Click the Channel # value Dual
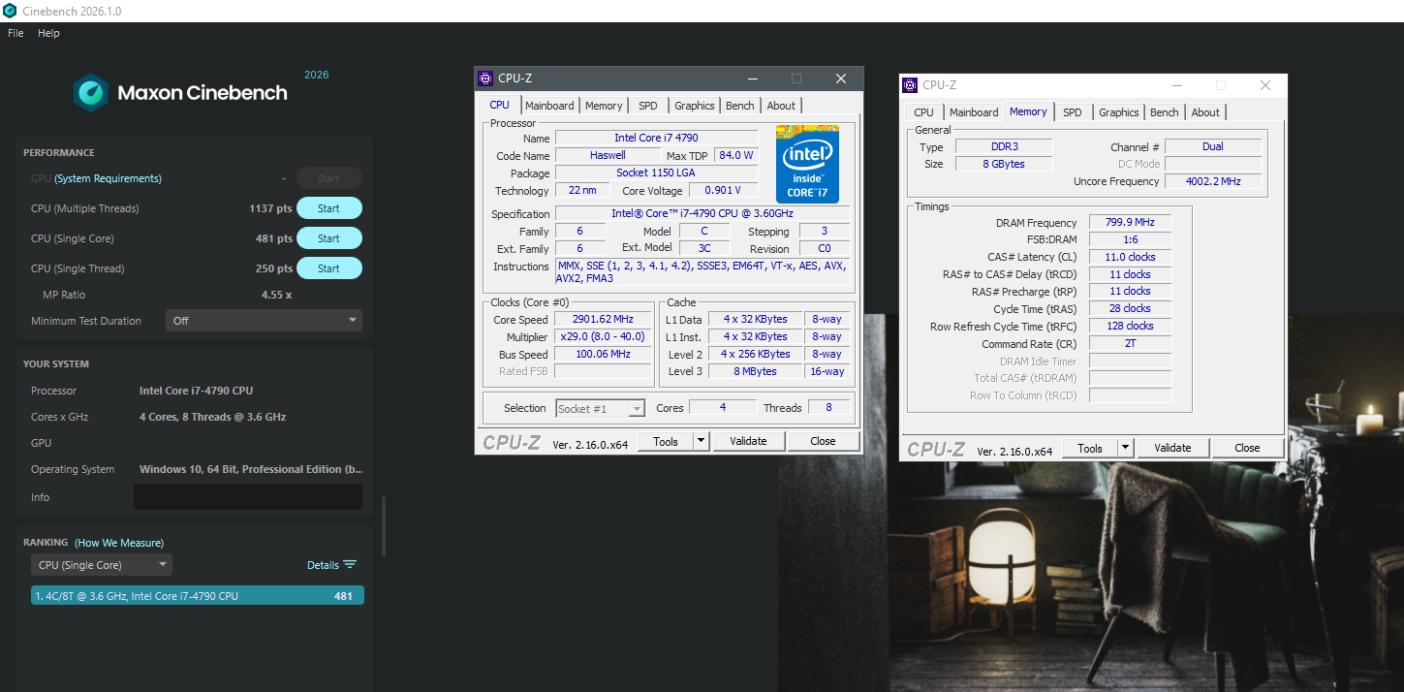The height and width of the screenshot is (692, 1404). coord(1213,146)
